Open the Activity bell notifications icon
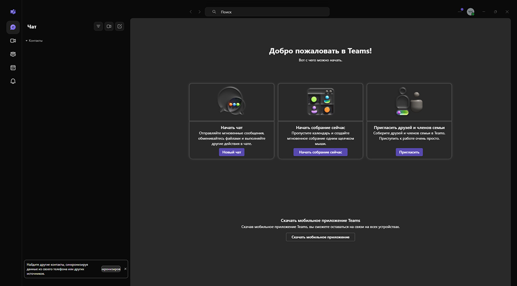Screen dimensions: 517x286 pyautogui.click(x=13, y=81)
